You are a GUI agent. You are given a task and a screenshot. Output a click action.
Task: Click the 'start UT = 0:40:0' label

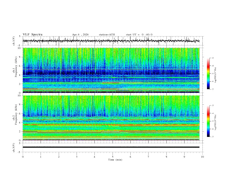click(x=139, y=35)
